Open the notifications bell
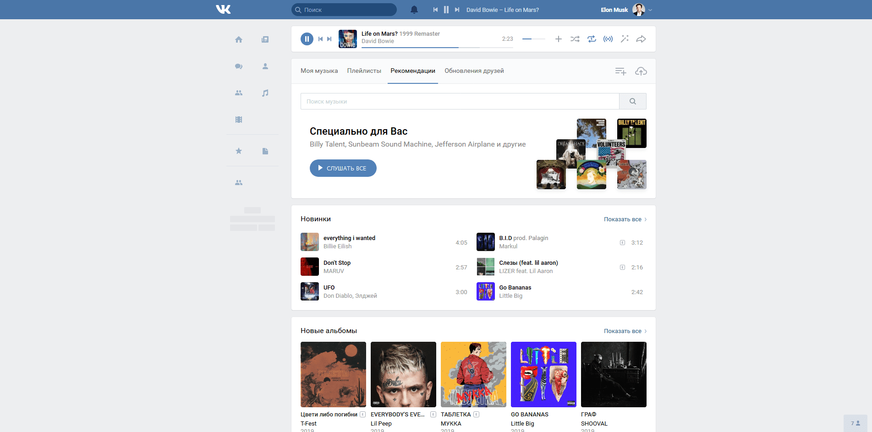This screenshot has width=872, height=432. click(414, 10)
